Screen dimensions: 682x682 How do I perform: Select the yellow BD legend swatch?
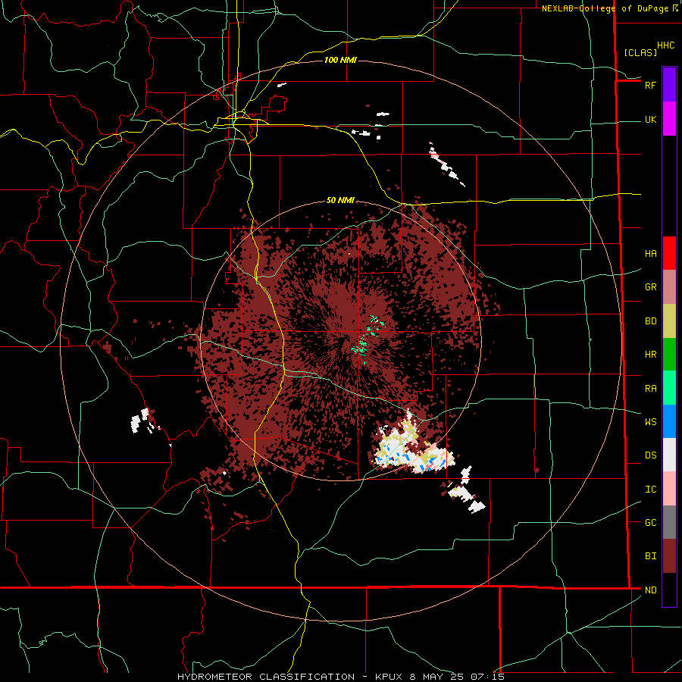pyautogui.click(x=669, y=321)
